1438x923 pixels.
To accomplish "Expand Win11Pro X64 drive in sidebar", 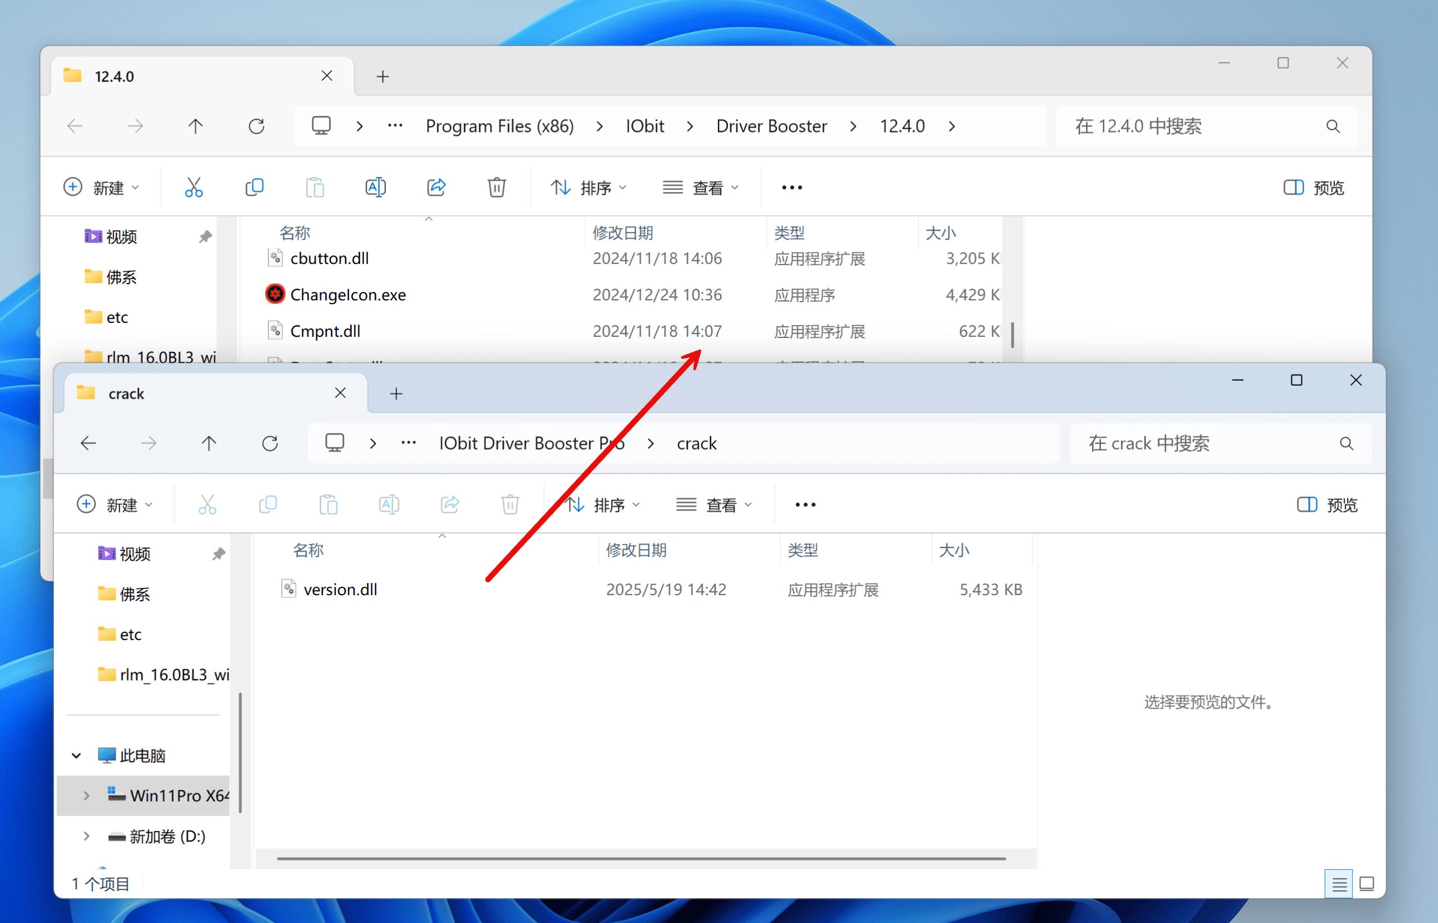I will pos(87,796).
